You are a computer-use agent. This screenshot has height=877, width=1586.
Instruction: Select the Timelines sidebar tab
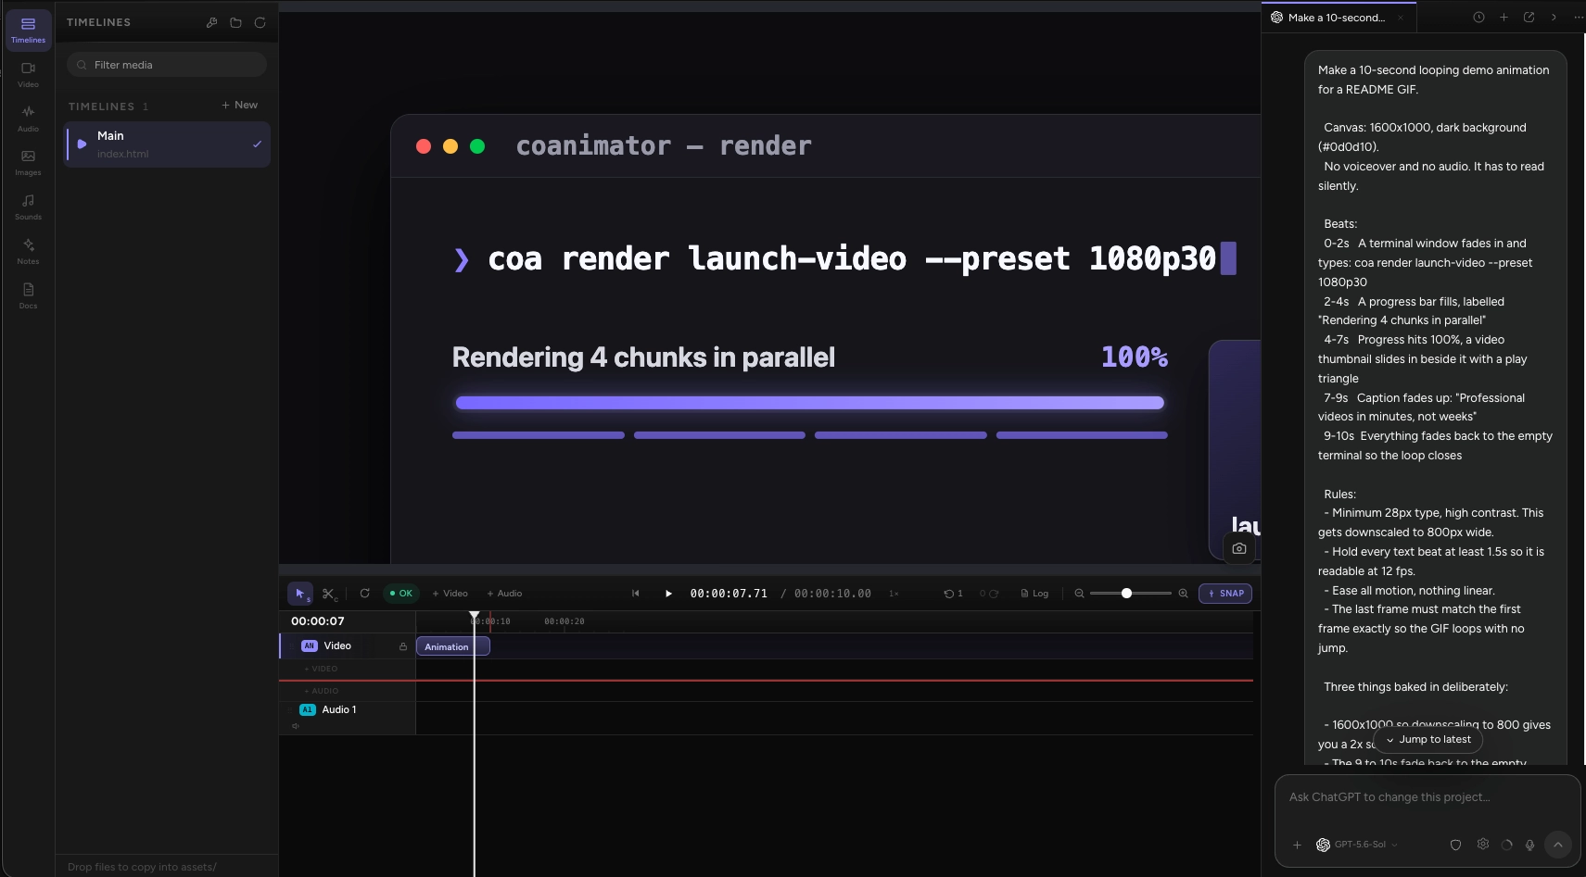pos(28,31)
